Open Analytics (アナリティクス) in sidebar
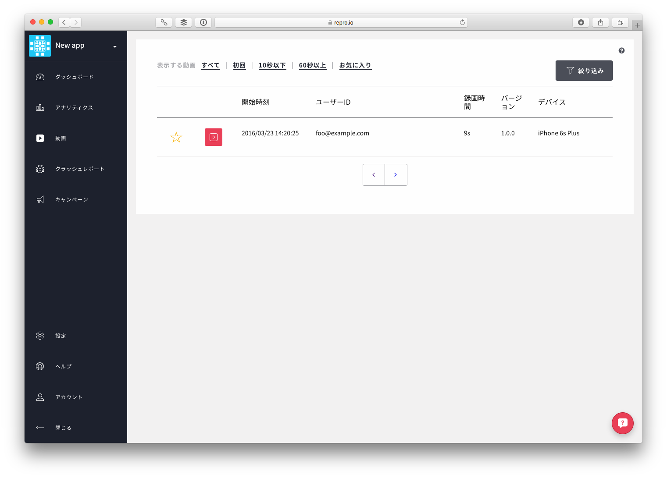The height and width of the screenshot is (478, 667). pyautogui.click(x=74, y=108)
